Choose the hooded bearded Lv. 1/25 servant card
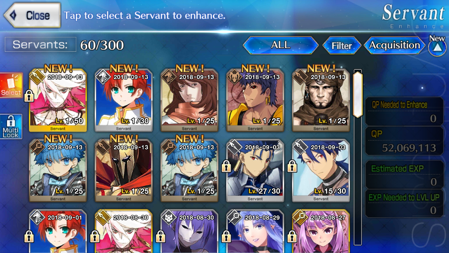Viewport: 449px width, 253px height. pos(321,100)
